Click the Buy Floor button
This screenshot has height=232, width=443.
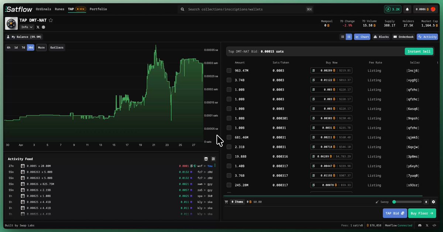pos(422,213)
